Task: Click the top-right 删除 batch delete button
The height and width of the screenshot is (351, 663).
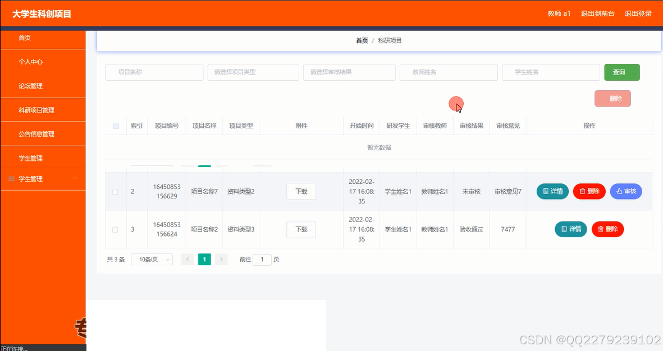Action: point(612,98)
